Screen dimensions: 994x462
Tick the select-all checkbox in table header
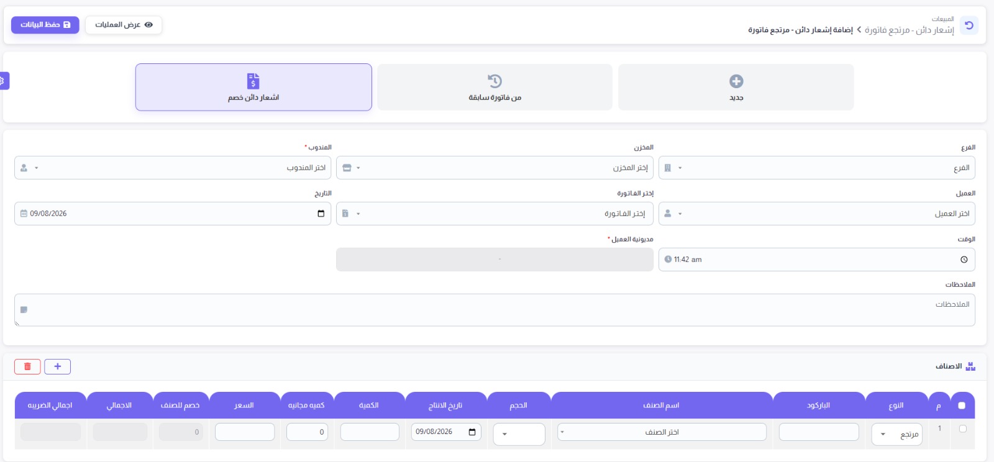tap(962, 405)
